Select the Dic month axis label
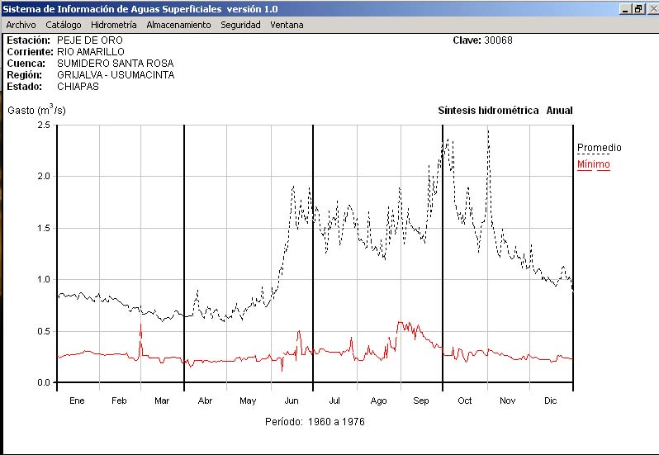 coord(550,401)
